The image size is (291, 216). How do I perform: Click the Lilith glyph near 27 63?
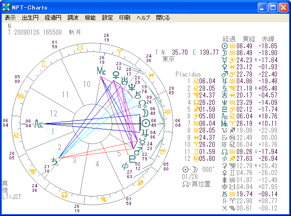pyautogui.click(x=125, y=166)
